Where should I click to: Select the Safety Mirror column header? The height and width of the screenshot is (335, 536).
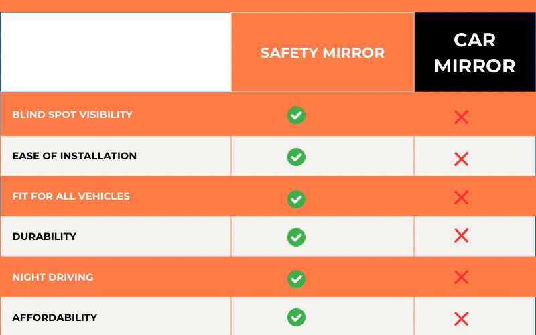pos(322,52)
